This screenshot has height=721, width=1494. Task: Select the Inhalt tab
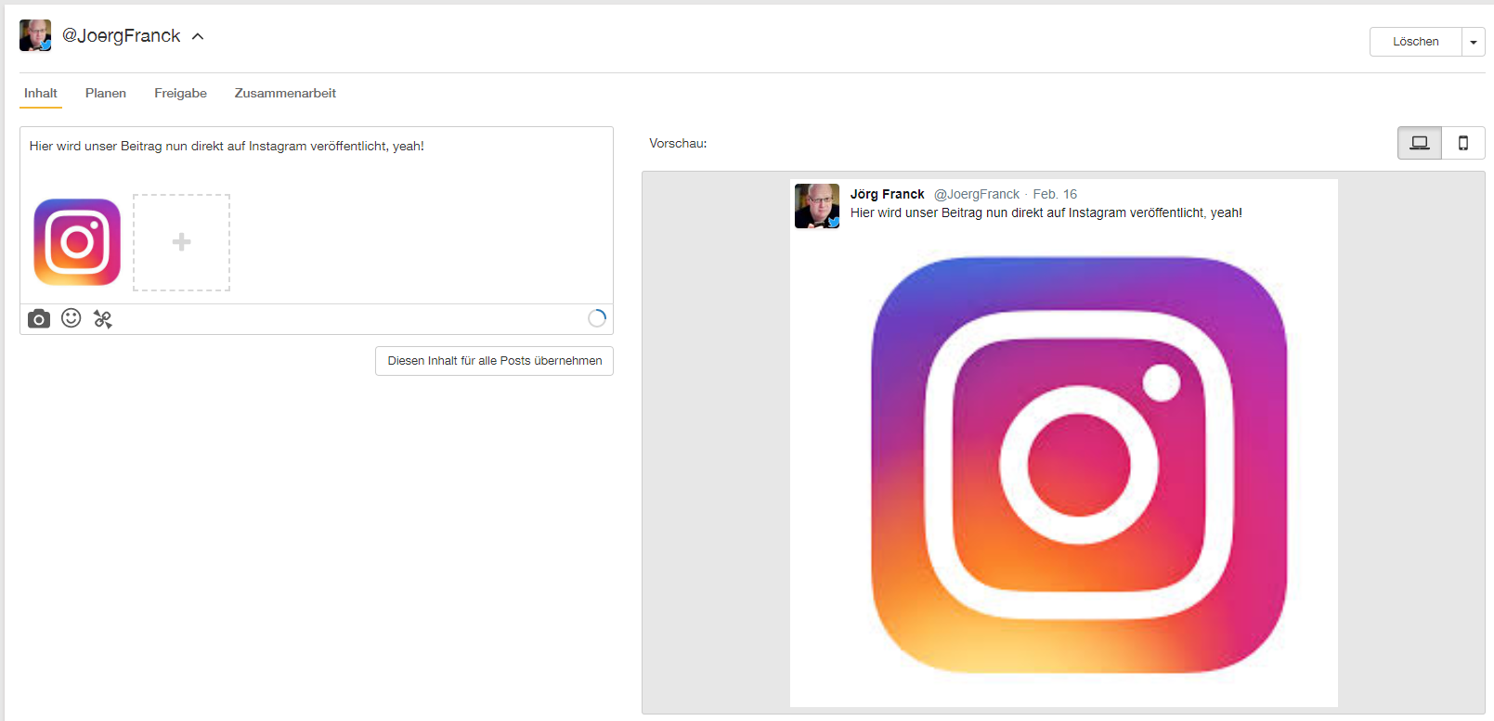pos(41,94)
